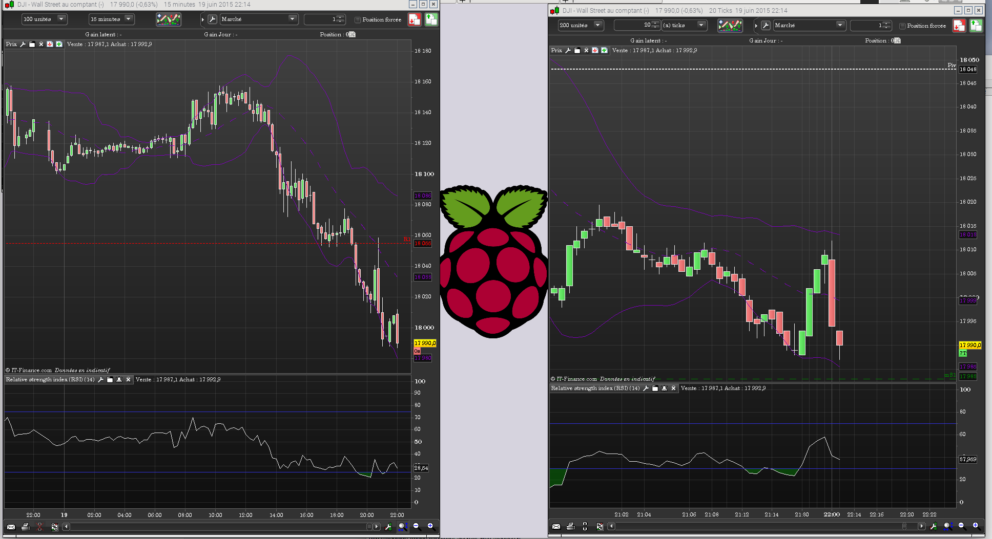This screenshot has width=992, height=539.
Task: Open RSI settings wrench in right chart
Action: click(x=646, y=388)
